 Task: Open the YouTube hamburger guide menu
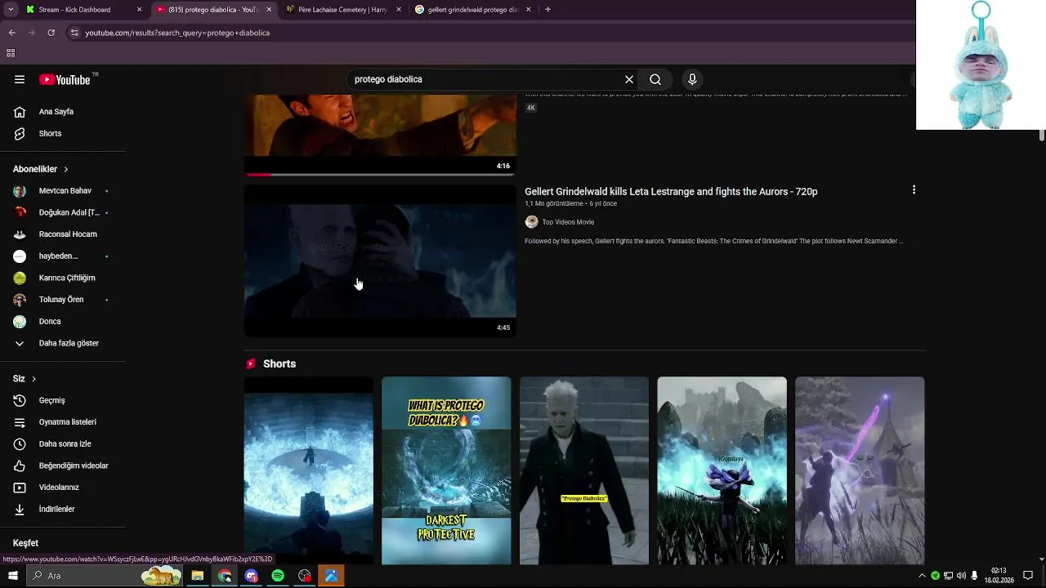click(x=20, y=79)
